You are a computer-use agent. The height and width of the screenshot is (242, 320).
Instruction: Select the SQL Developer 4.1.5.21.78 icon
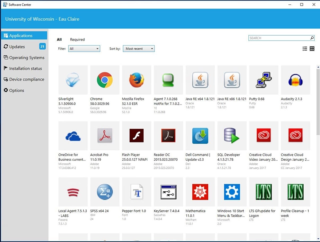(232, 136)
